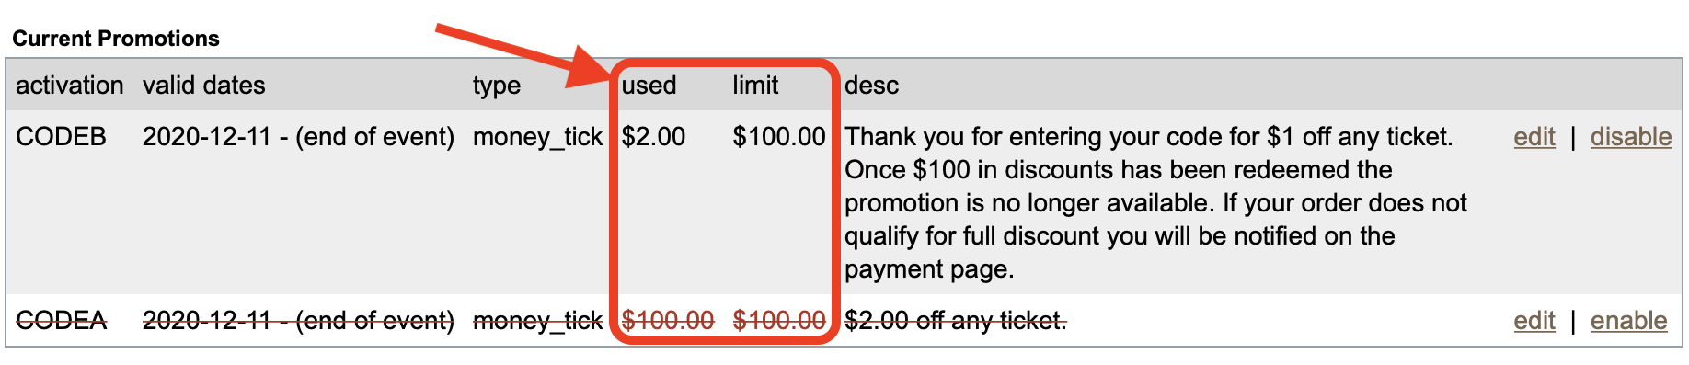The width and height of the screenshot is (1689, 365).
Task: Click the edit link for CODEB
Action: point(1534,137)
